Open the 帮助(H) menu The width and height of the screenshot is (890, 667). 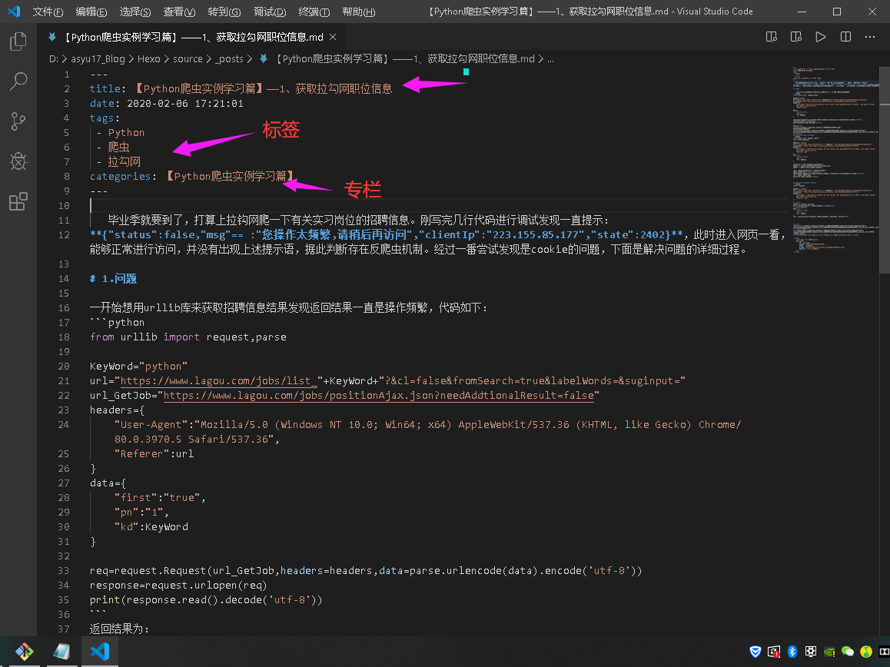click(359, 12)
